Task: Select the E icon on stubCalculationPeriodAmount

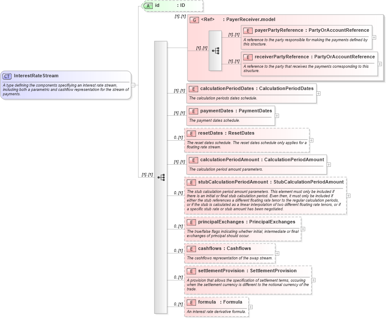Action: pos(192,182)
